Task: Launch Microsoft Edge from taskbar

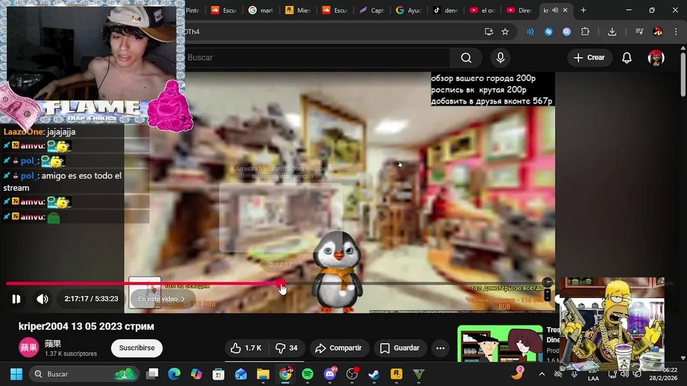Action: click(x=174, y=374)
